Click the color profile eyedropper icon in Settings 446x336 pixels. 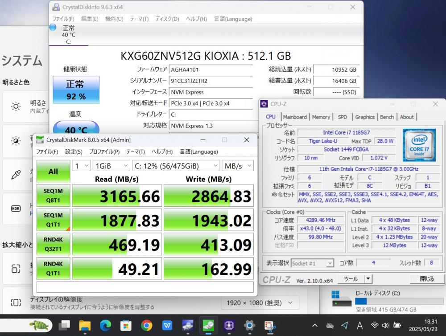16,175
